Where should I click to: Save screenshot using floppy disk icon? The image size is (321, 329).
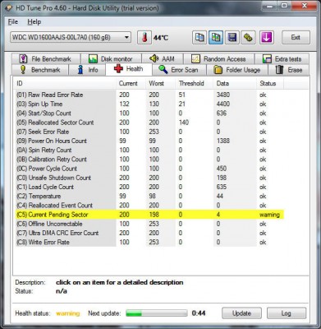point(232,38)
